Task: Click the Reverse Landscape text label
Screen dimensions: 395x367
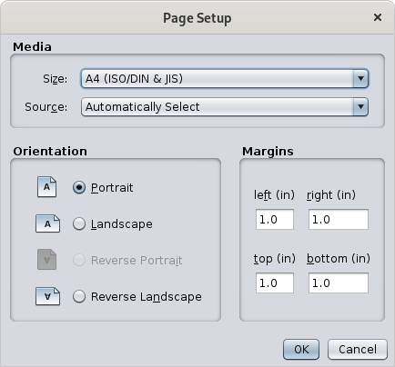Action: (x=147, y=297)
